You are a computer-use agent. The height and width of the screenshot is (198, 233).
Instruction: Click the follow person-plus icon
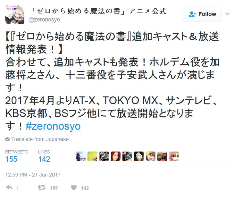192,14
